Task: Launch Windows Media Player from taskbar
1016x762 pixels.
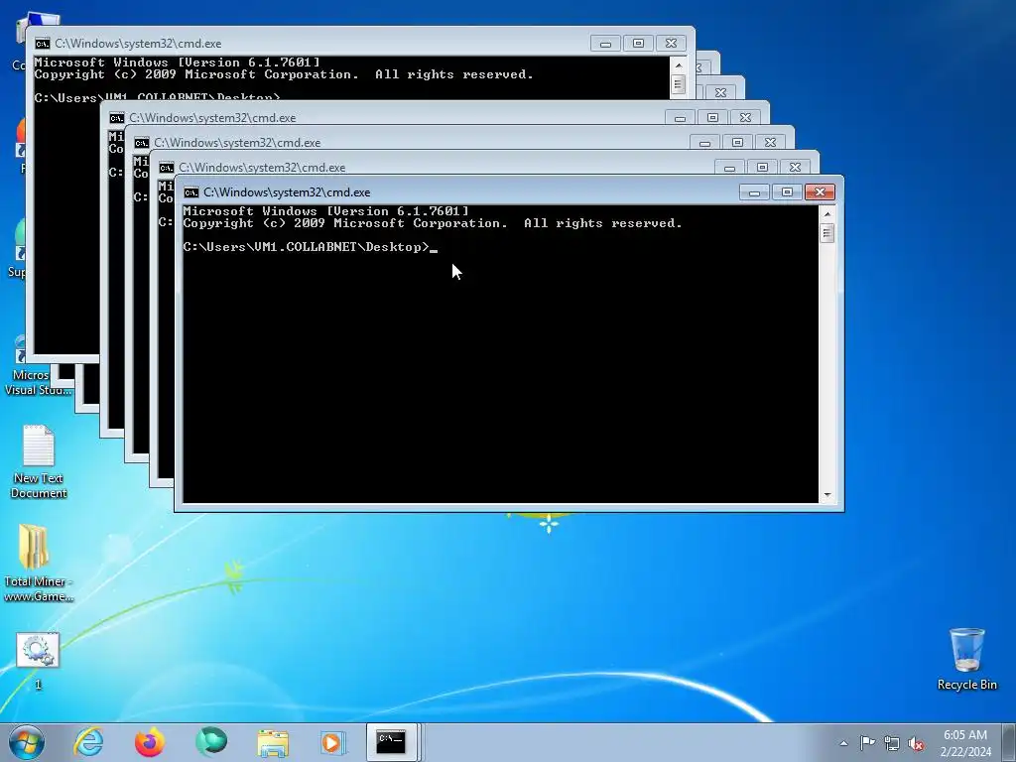Action: [333, 743]
